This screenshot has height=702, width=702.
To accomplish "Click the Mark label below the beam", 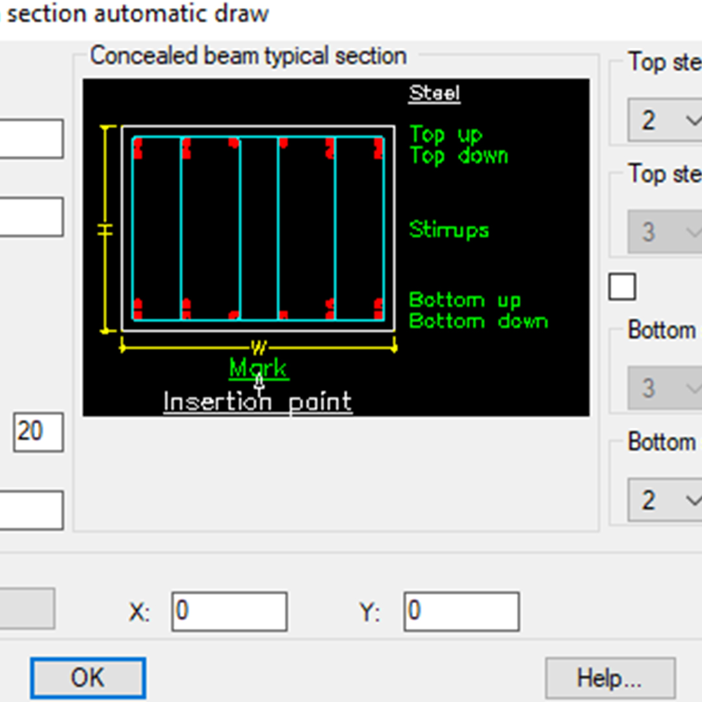I will pos(257,367).
